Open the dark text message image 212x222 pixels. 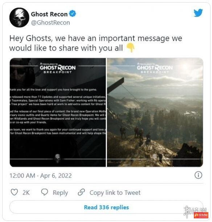[x=58, y=112]
